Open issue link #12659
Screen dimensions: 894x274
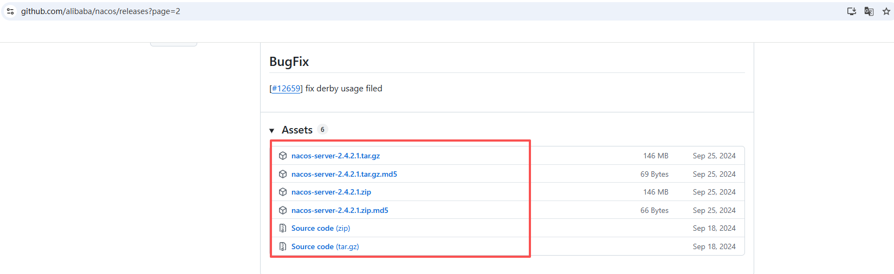pyautogui.click(x=286, y=89)
